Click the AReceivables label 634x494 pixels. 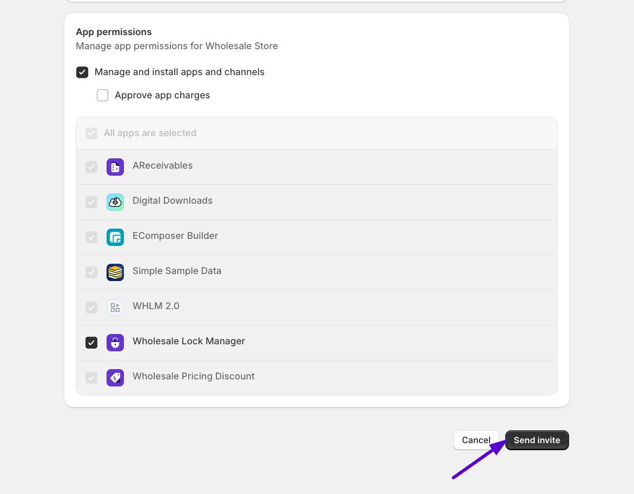[x=162, y=165]
